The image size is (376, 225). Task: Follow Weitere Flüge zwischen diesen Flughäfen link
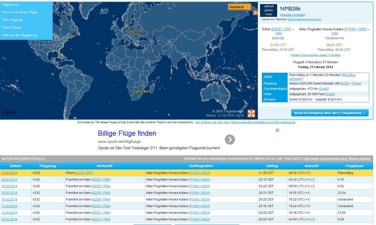315,55
